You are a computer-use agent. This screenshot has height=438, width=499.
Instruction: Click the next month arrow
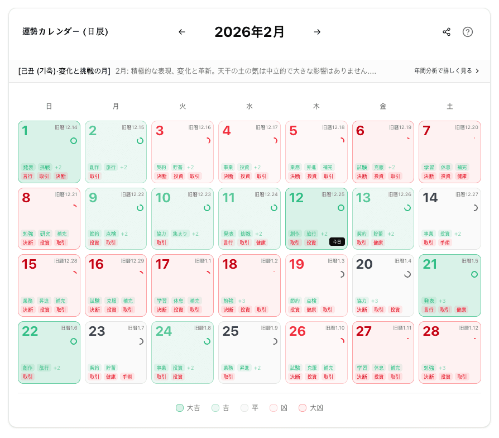[317, 32]
